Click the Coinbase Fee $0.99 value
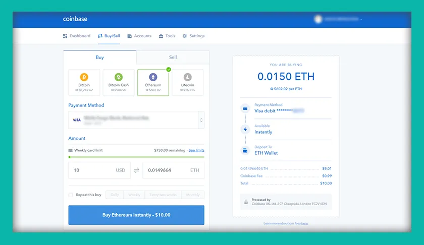This screenshot has height=245, width=424. (327, 176)
